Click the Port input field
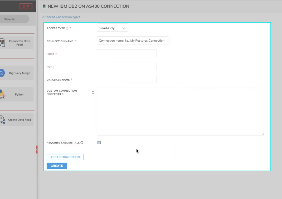282x199 pixels. click(x=127, y=66)
